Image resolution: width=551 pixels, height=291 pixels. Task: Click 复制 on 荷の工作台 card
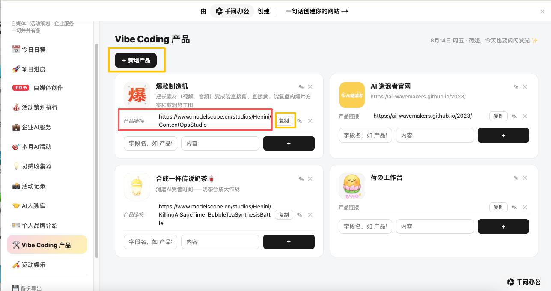coord(498,207)
